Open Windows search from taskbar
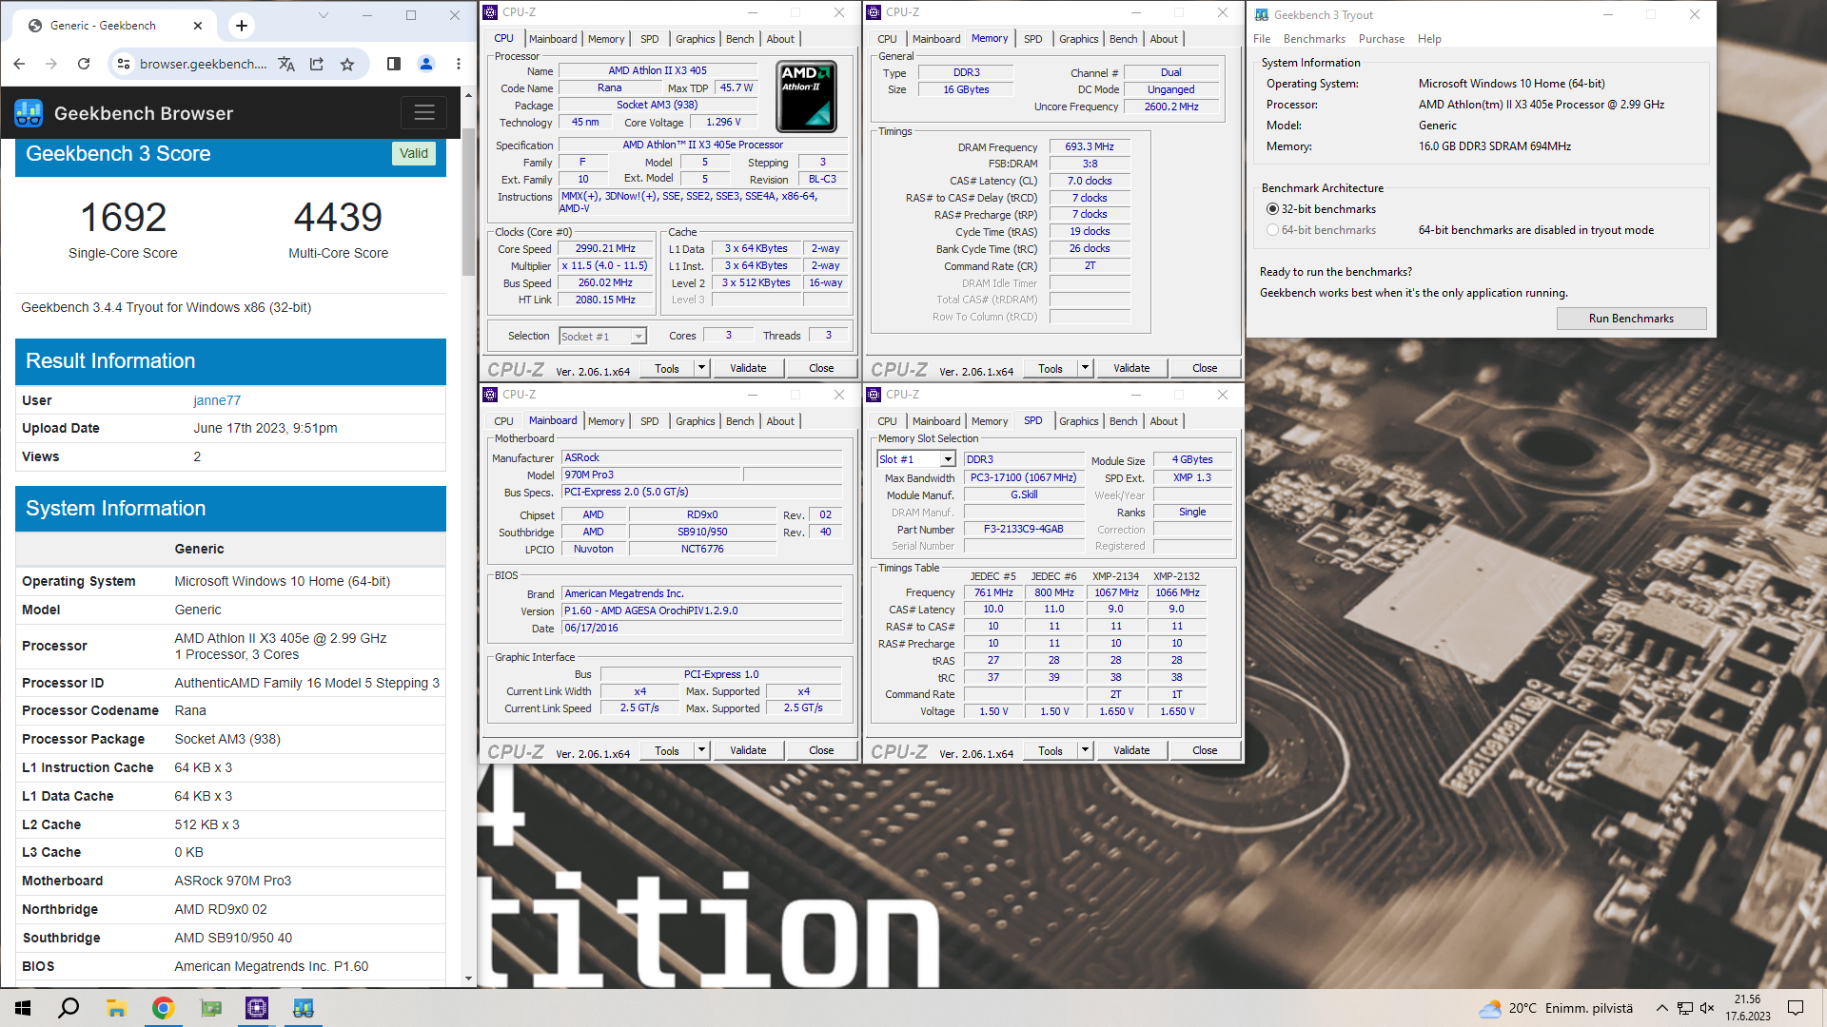1827x1027 pixels. [69, 1008]
